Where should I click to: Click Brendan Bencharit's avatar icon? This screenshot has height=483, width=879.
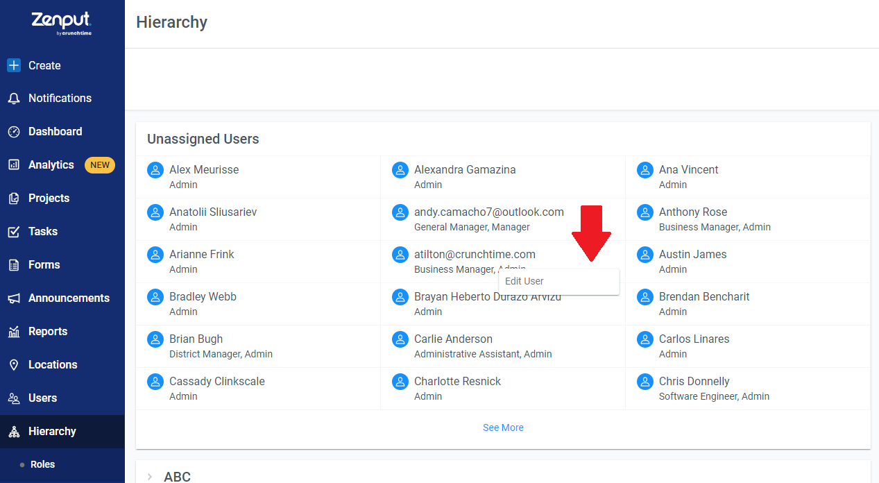click(x=645, y=297)
